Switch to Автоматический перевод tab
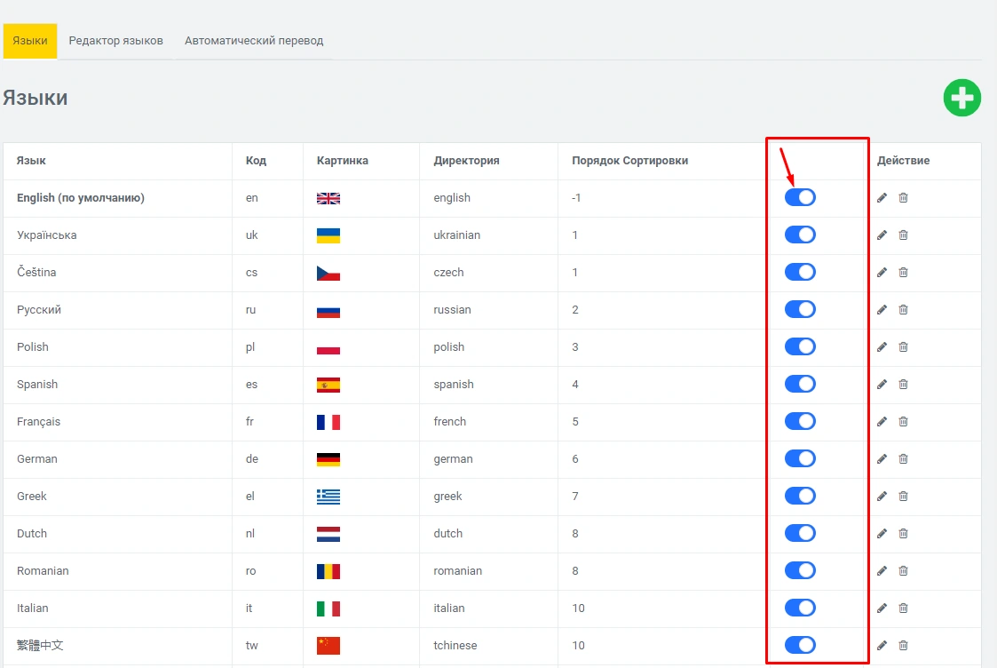 click(x=254, y=41)
